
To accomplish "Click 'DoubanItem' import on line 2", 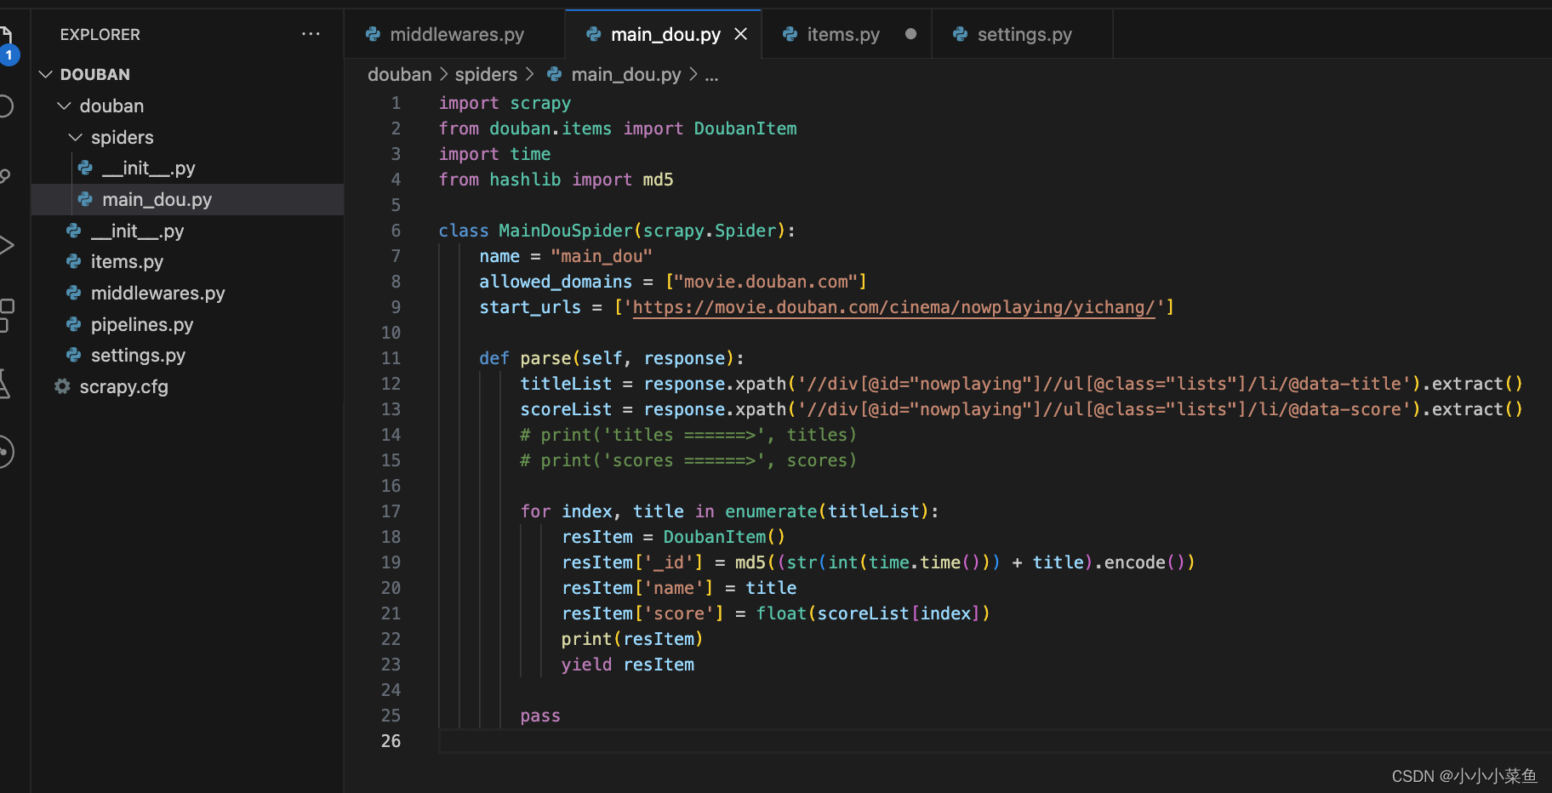I will (745, 128).
